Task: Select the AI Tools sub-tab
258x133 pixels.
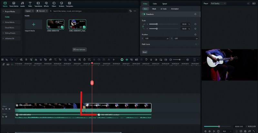Action: point(164,9)
